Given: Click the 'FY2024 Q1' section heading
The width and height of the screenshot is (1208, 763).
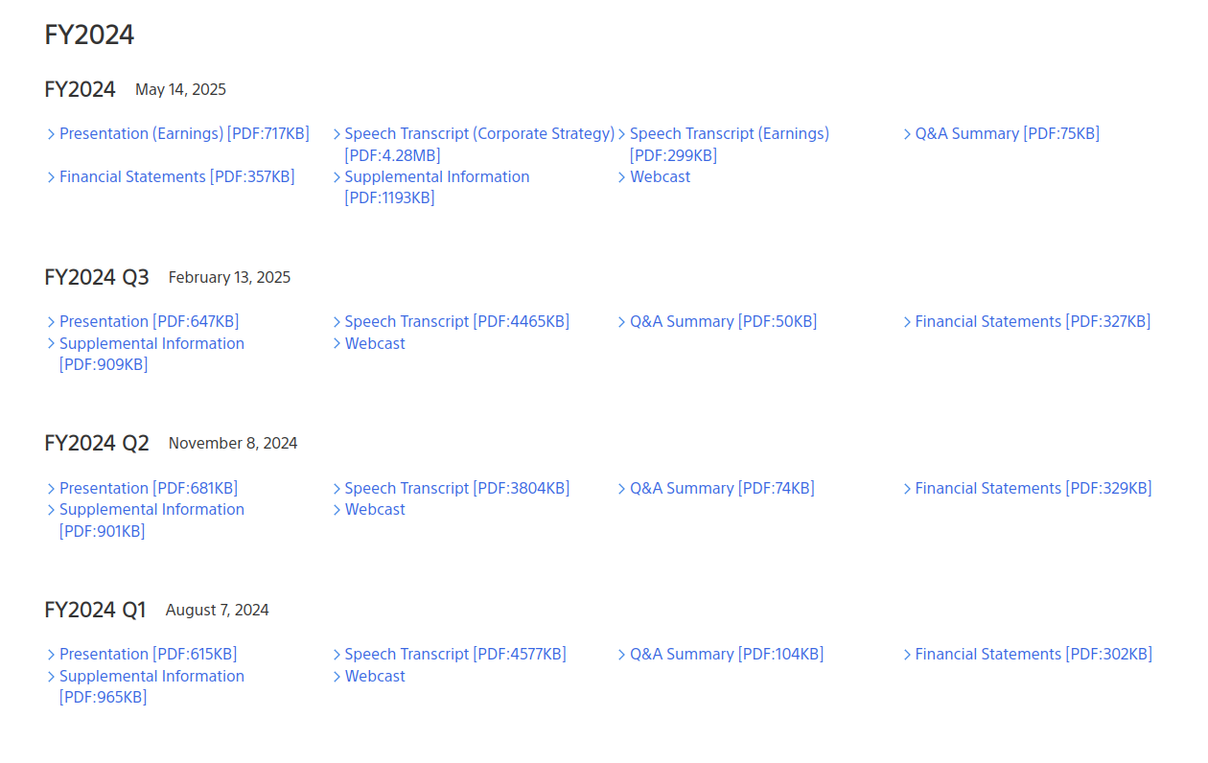Looking at the screenshot, I should pos(95,611).
